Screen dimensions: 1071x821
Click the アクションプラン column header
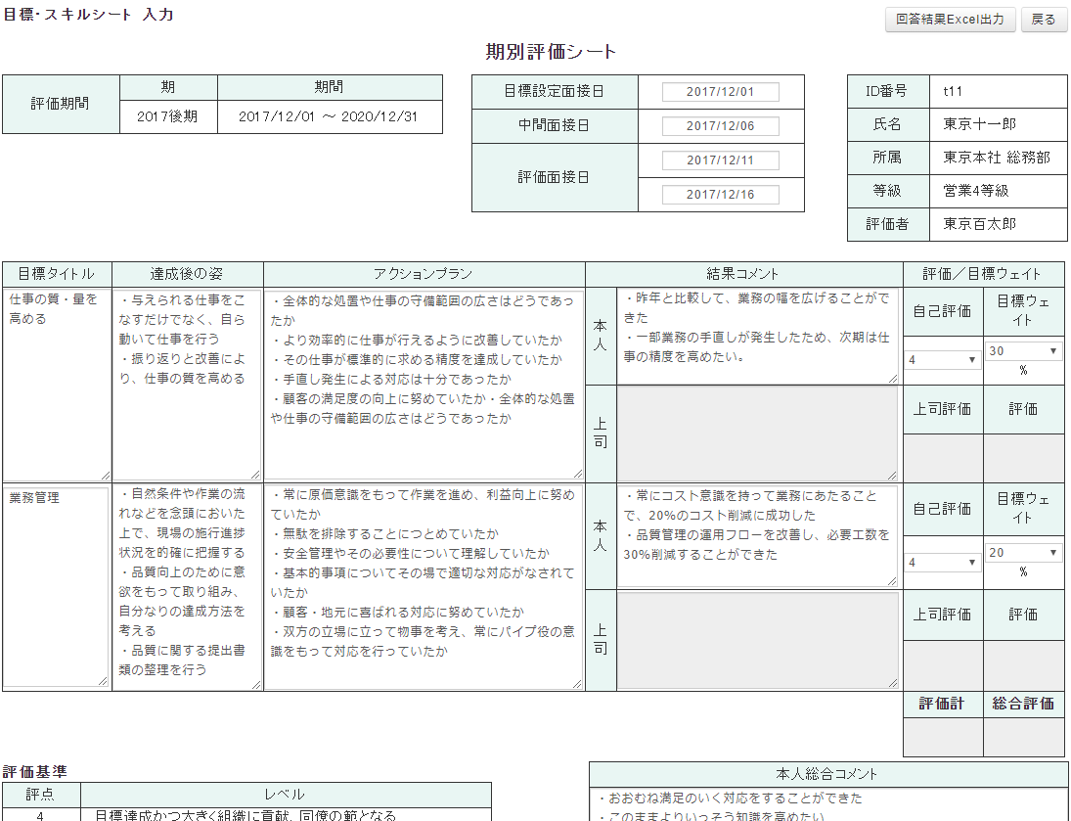tap(424, 274)
